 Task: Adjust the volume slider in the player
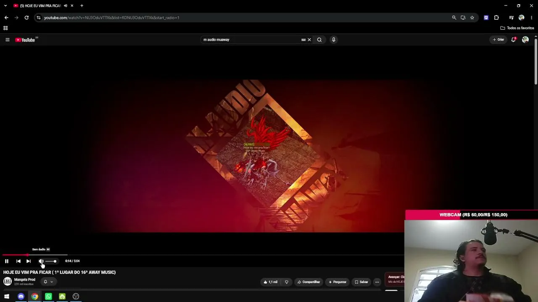coord(51,261)
